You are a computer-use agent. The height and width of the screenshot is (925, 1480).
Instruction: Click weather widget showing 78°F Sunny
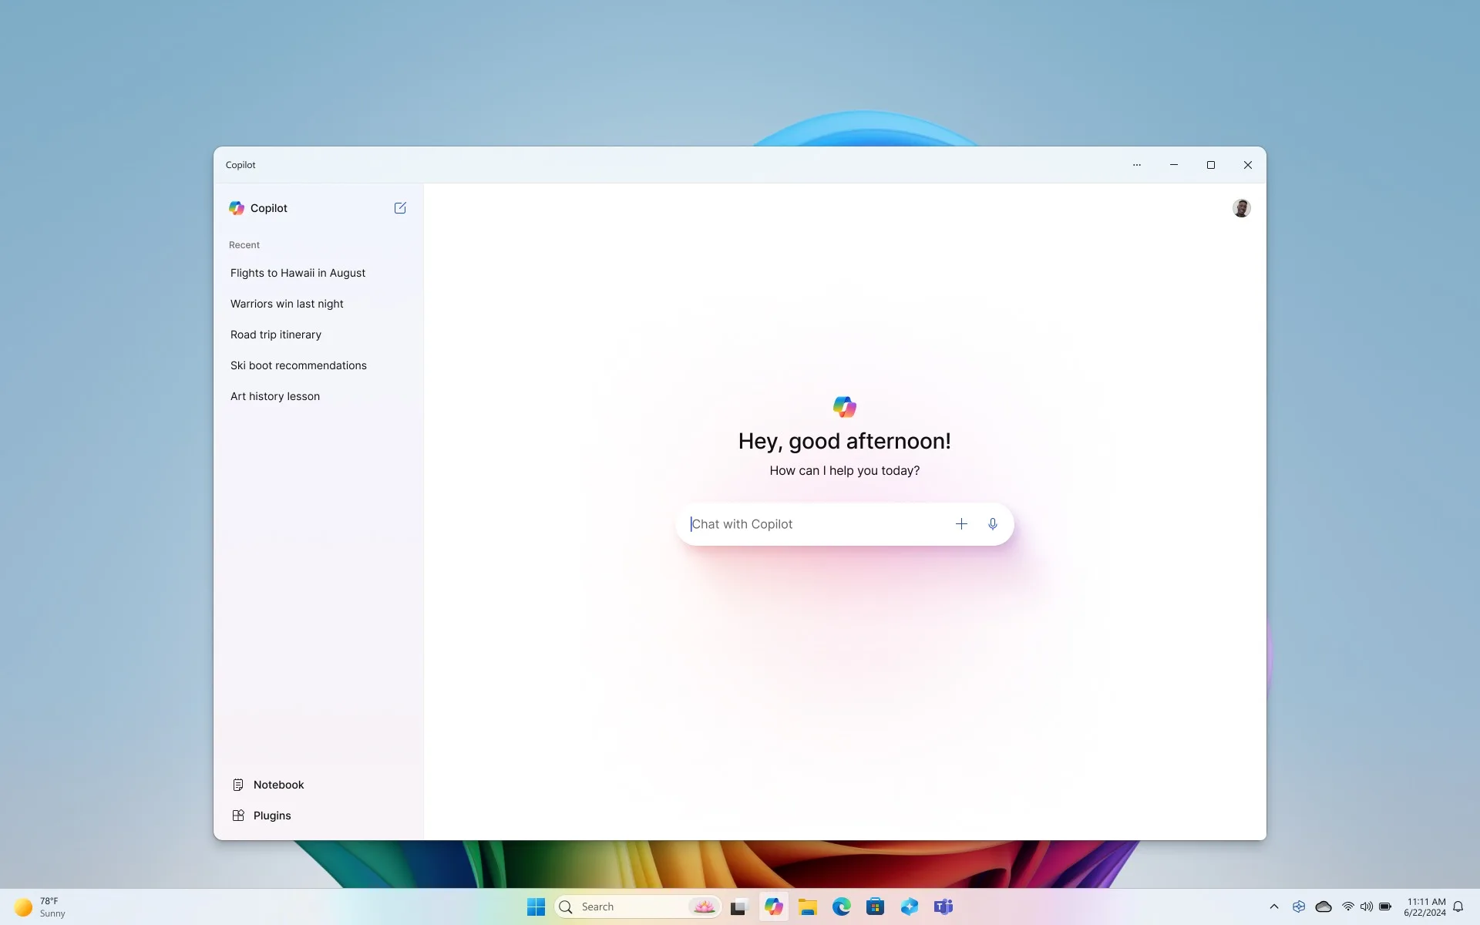click(x=39, y=906)
